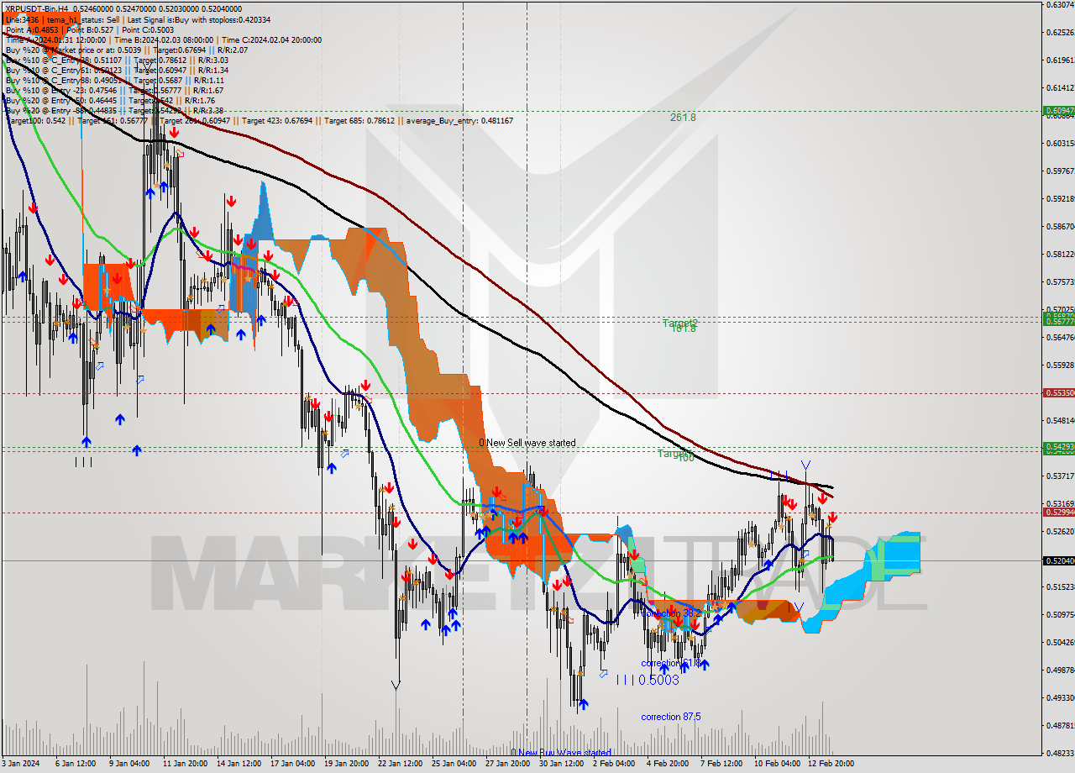This screenshot has width=1075, height=773.
Task: Click the 'Time A:2024.01.31 12:00:00' info line
Action: 163,39
